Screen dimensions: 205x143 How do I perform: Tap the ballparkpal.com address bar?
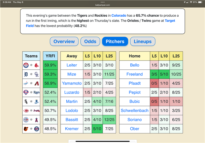tap(102, 5)
